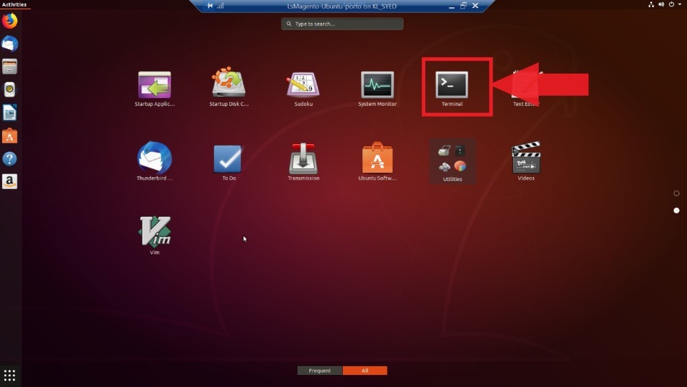Launch Startup Disk Creator
Screen dimensions: 687x387
point(229,88)
